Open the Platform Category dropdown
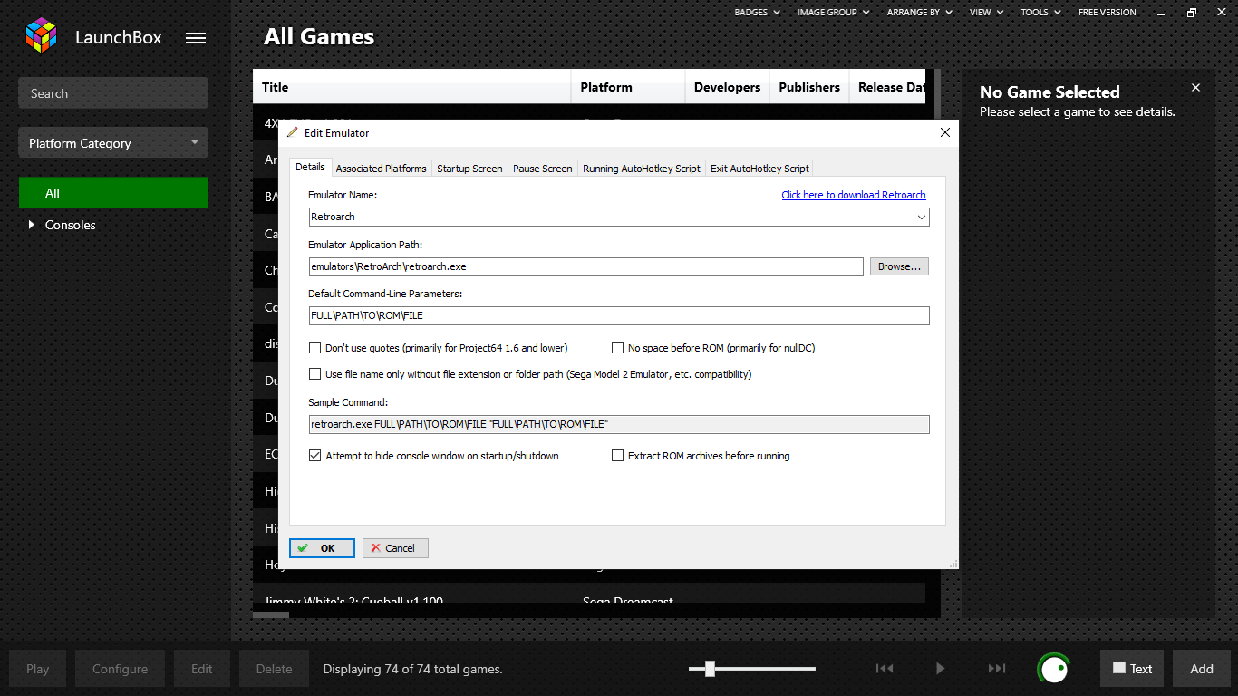1238x696 pixels. 113,143
